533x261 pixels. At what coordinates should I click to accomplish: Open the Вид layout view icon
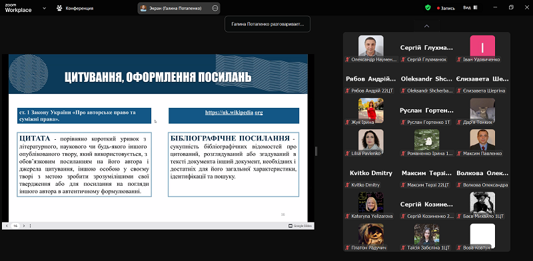tap(475, 7)
